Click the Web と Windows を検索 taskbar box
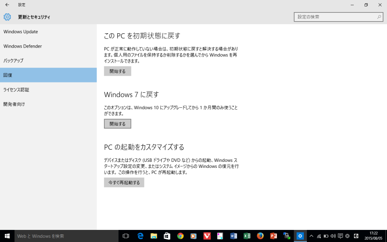The image size is (387, 242). [x=67, y=236]
